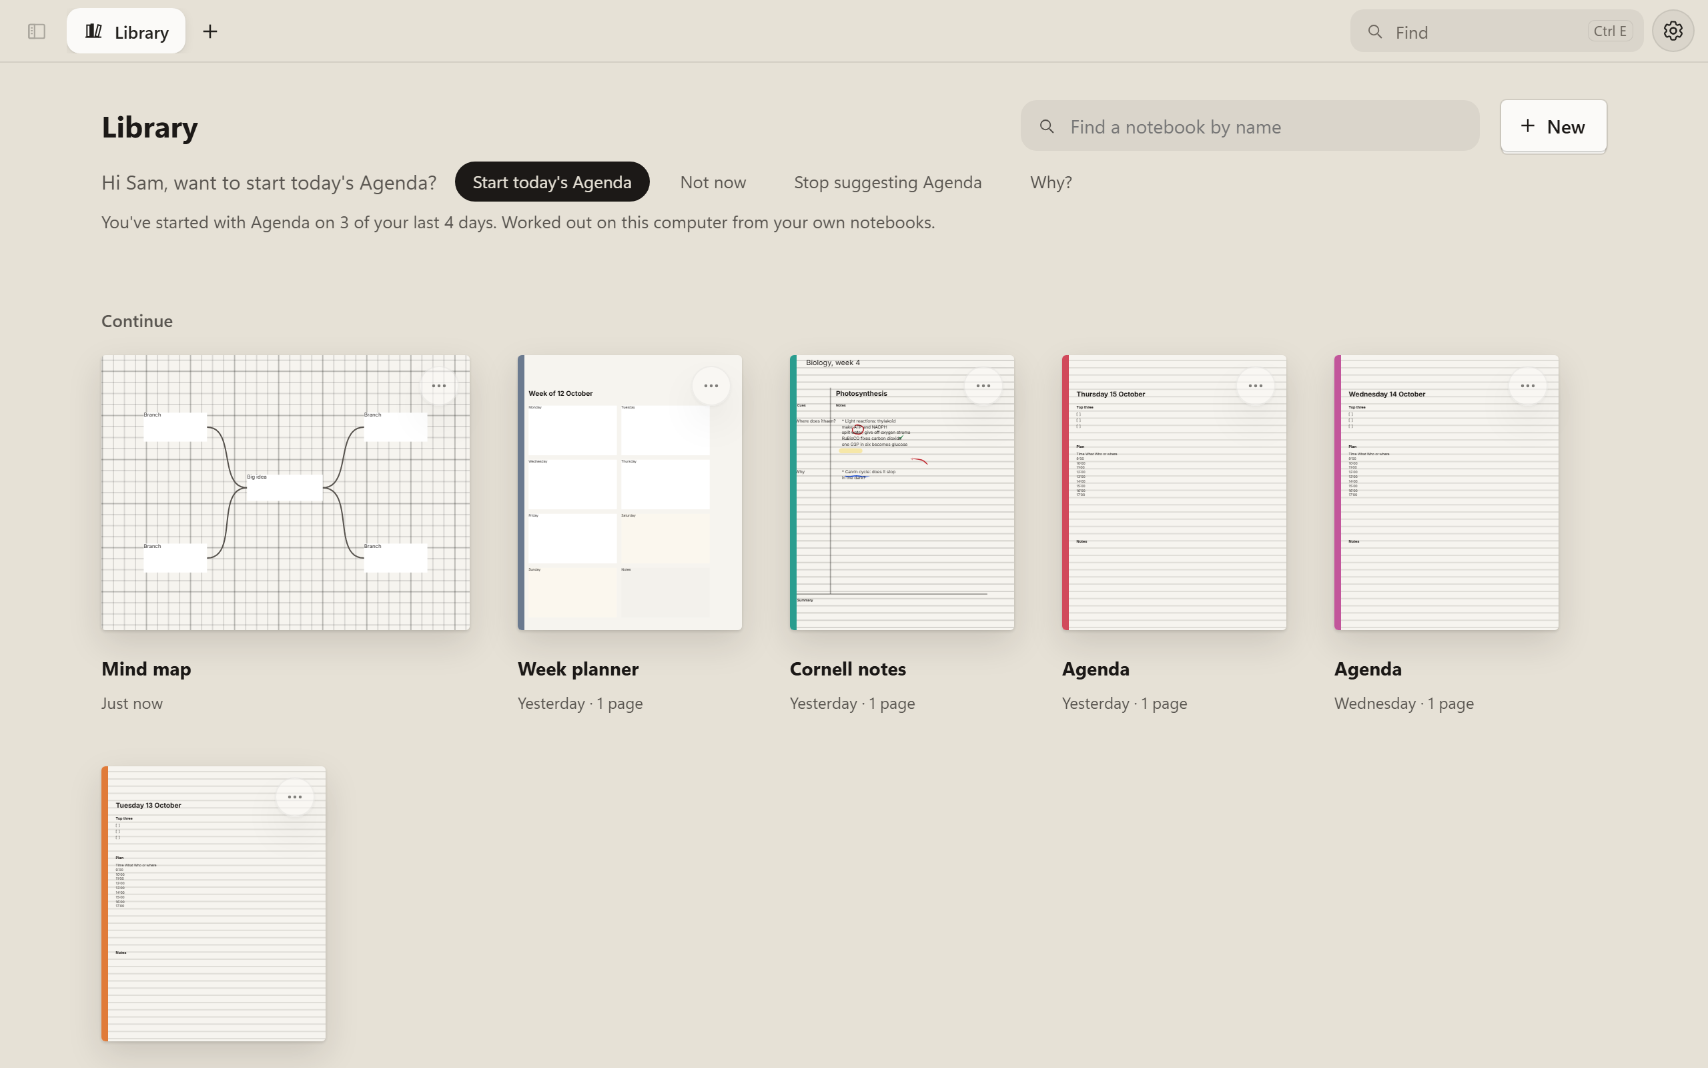Open Wednesday 14 October Agenda options menu
The image size is (1708, 1068).
click(x=1527, y=386)
